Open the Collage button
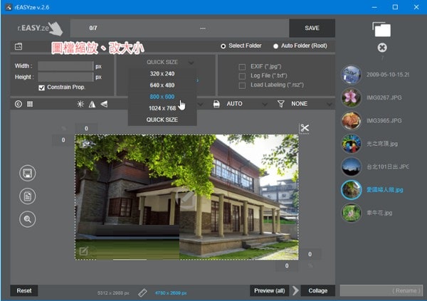 [x=318, y=290]
